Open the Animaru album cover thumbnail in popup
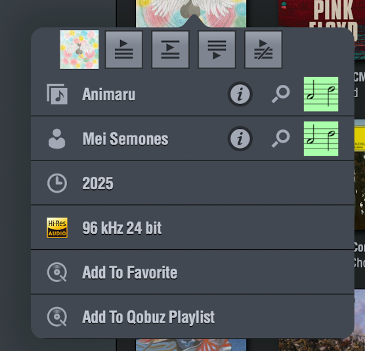Screen dimensions: 365x351 point(79,50)
